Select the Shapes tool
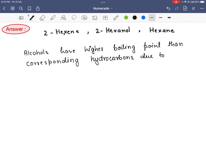Screen dimensions: 206x155 click(64, 18)
